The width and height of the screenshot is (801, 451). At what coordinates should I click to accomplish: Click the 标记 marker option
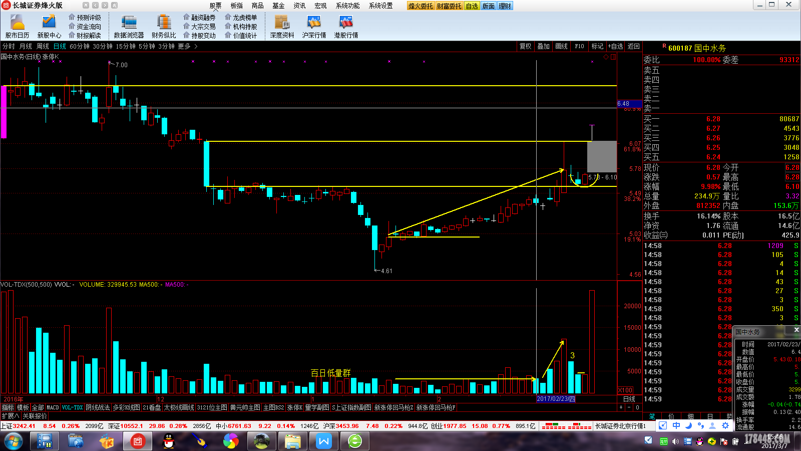pos(597,46)
